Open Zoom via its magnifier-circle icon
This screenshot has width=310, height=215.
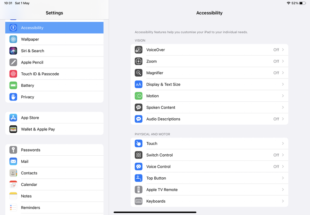tap(138, 61)
